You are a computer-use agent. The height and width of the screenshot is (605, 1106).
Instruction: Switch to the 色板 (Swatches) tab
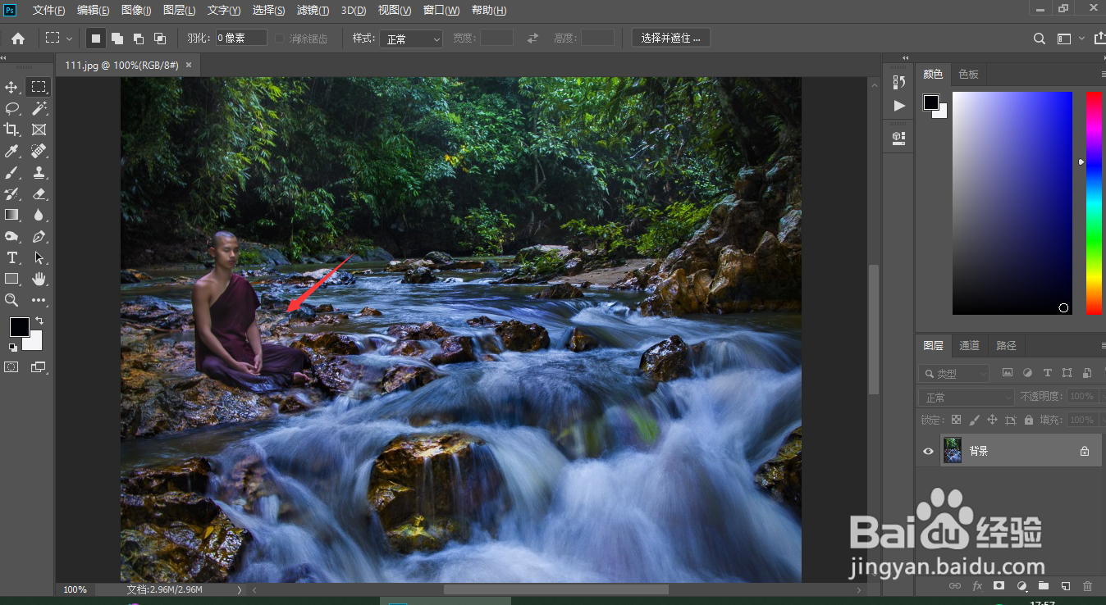pos(968,74)
